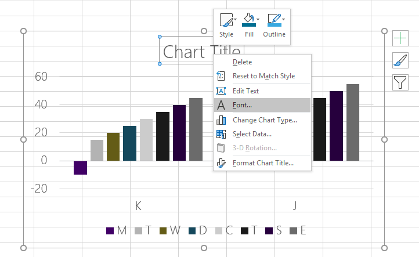Click the large A Font icon
419x257 pixels.
click(221, 105)
